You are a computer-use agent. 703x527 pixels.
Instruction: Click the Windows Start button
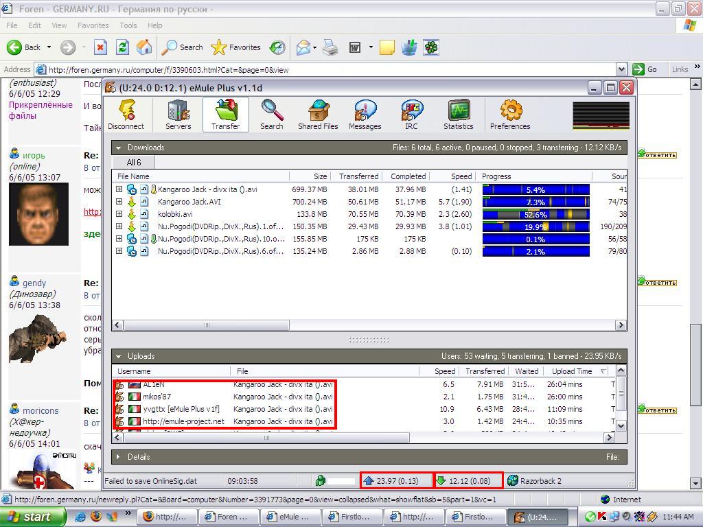coord(32,517)
